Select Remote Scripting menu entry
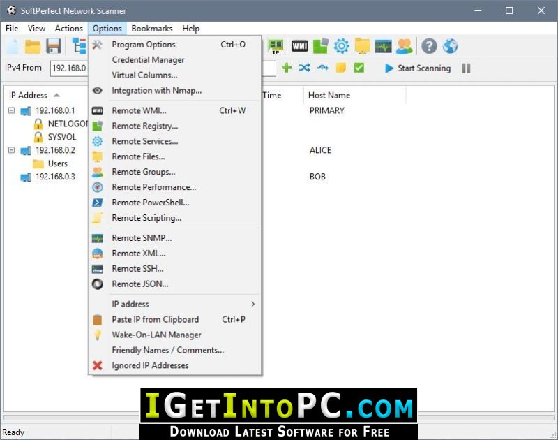The width and height of the screenshot is (558, 440). [175, 218]
